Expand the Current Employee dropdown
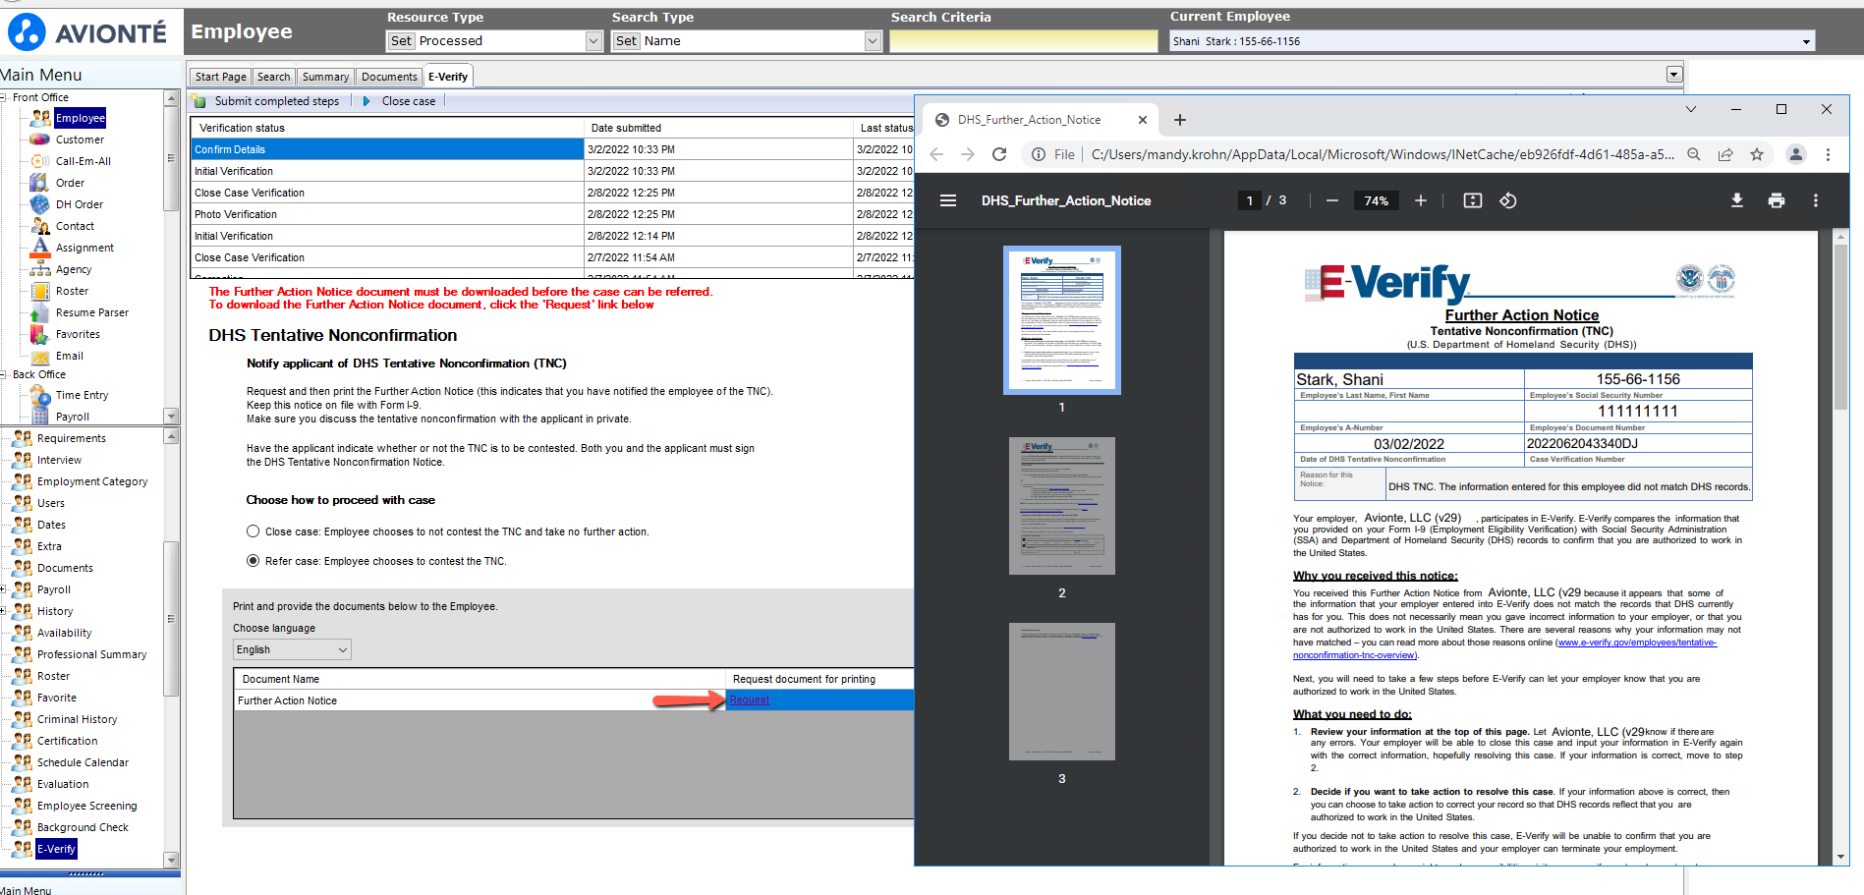1864x895 pixels. (1806, 41)
